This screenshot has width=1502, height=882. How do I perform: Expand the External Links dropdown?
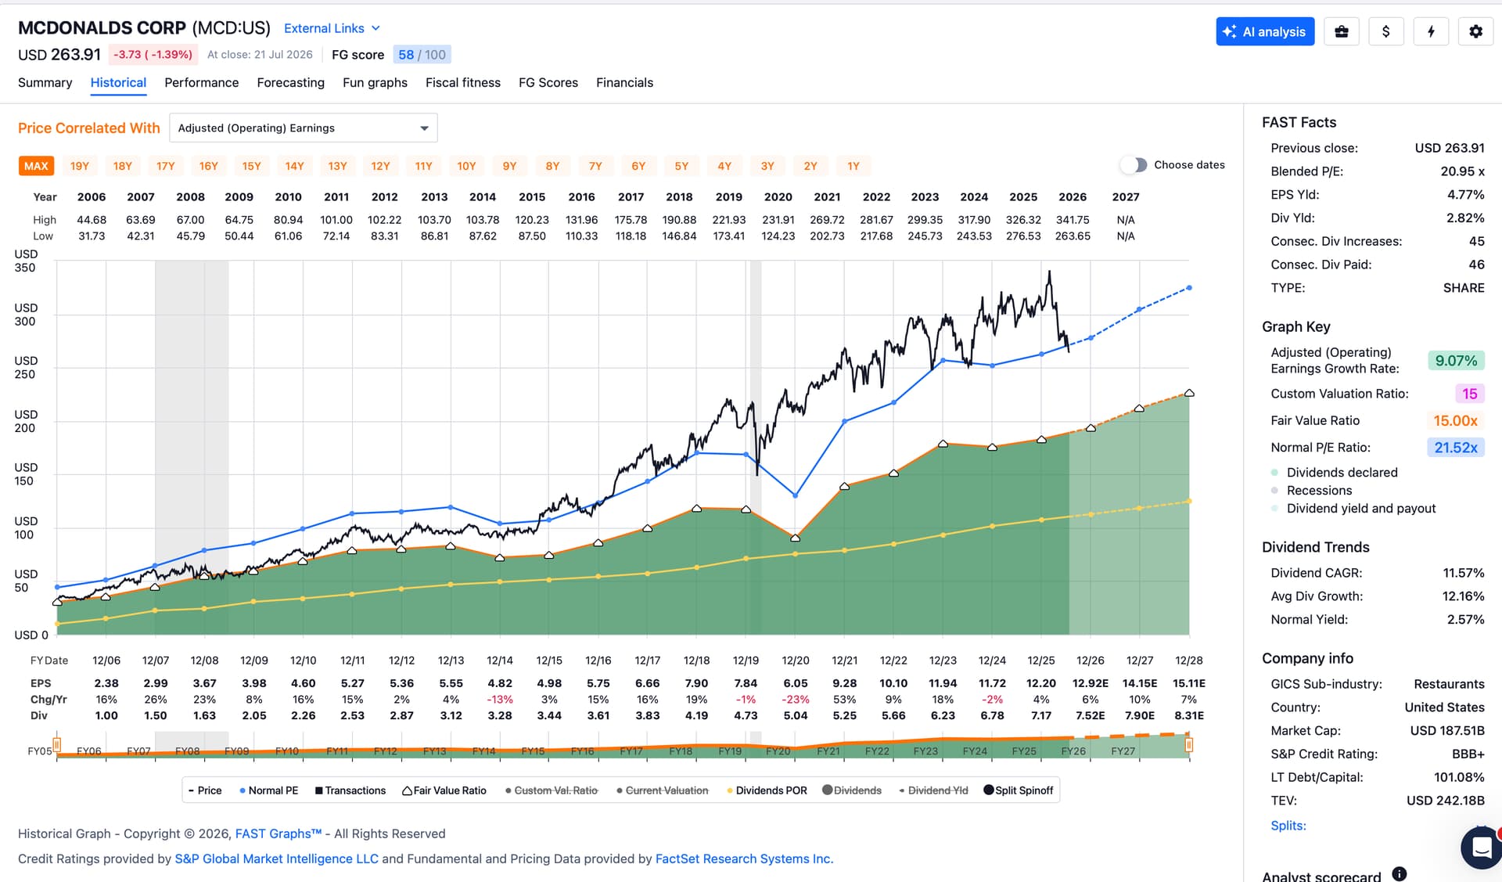(332, 28)
